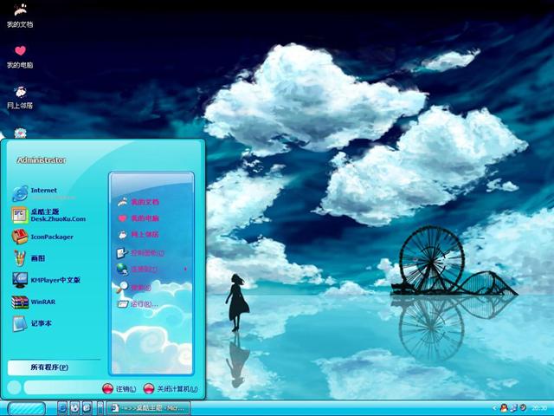Expand the 连接到(T) submenu entry
This screenshot has width=554, height=416.
pos(152,270)
